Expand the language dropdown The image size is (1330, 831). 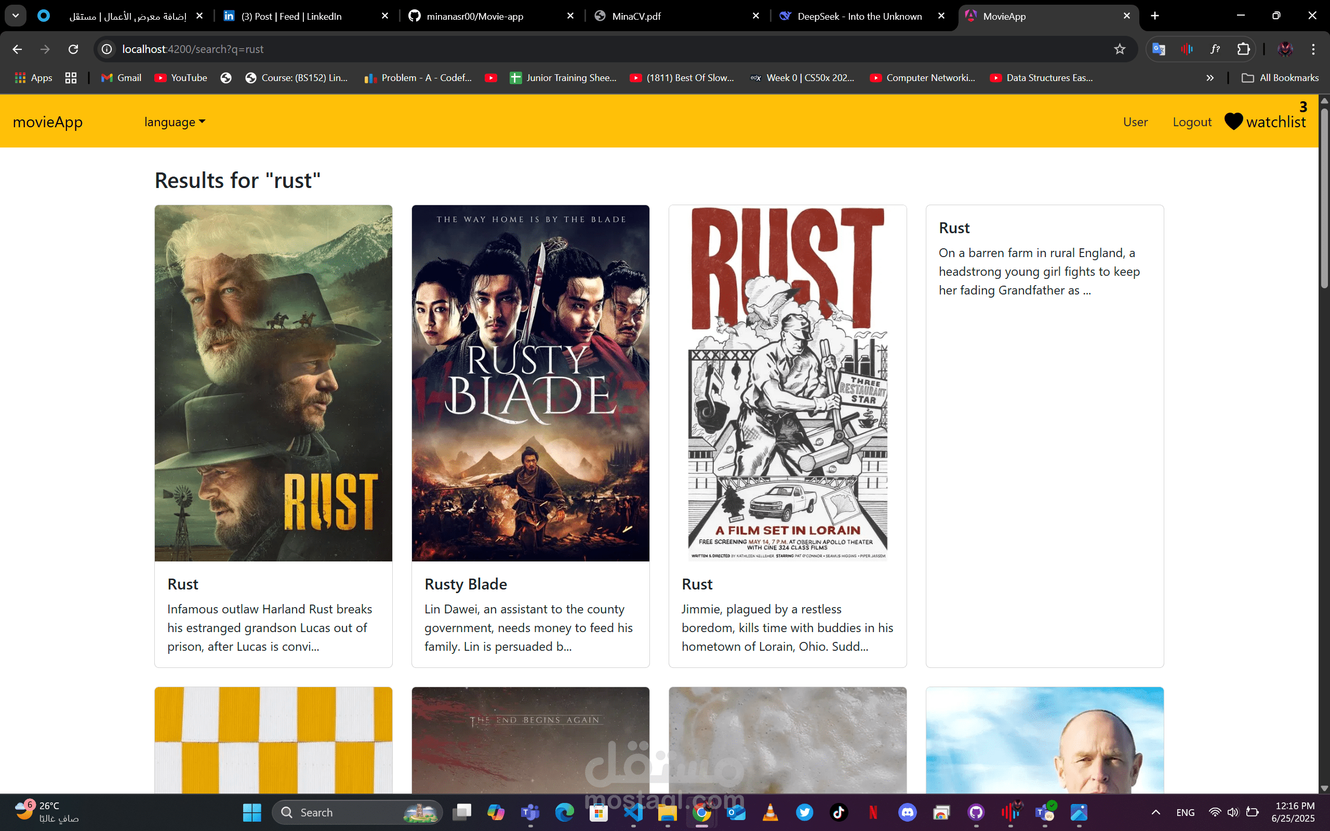click(x=175, y=122)
